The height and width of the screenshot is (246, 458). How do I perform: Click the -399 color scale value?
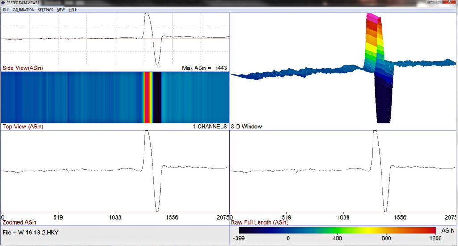[x=239, y=238]
